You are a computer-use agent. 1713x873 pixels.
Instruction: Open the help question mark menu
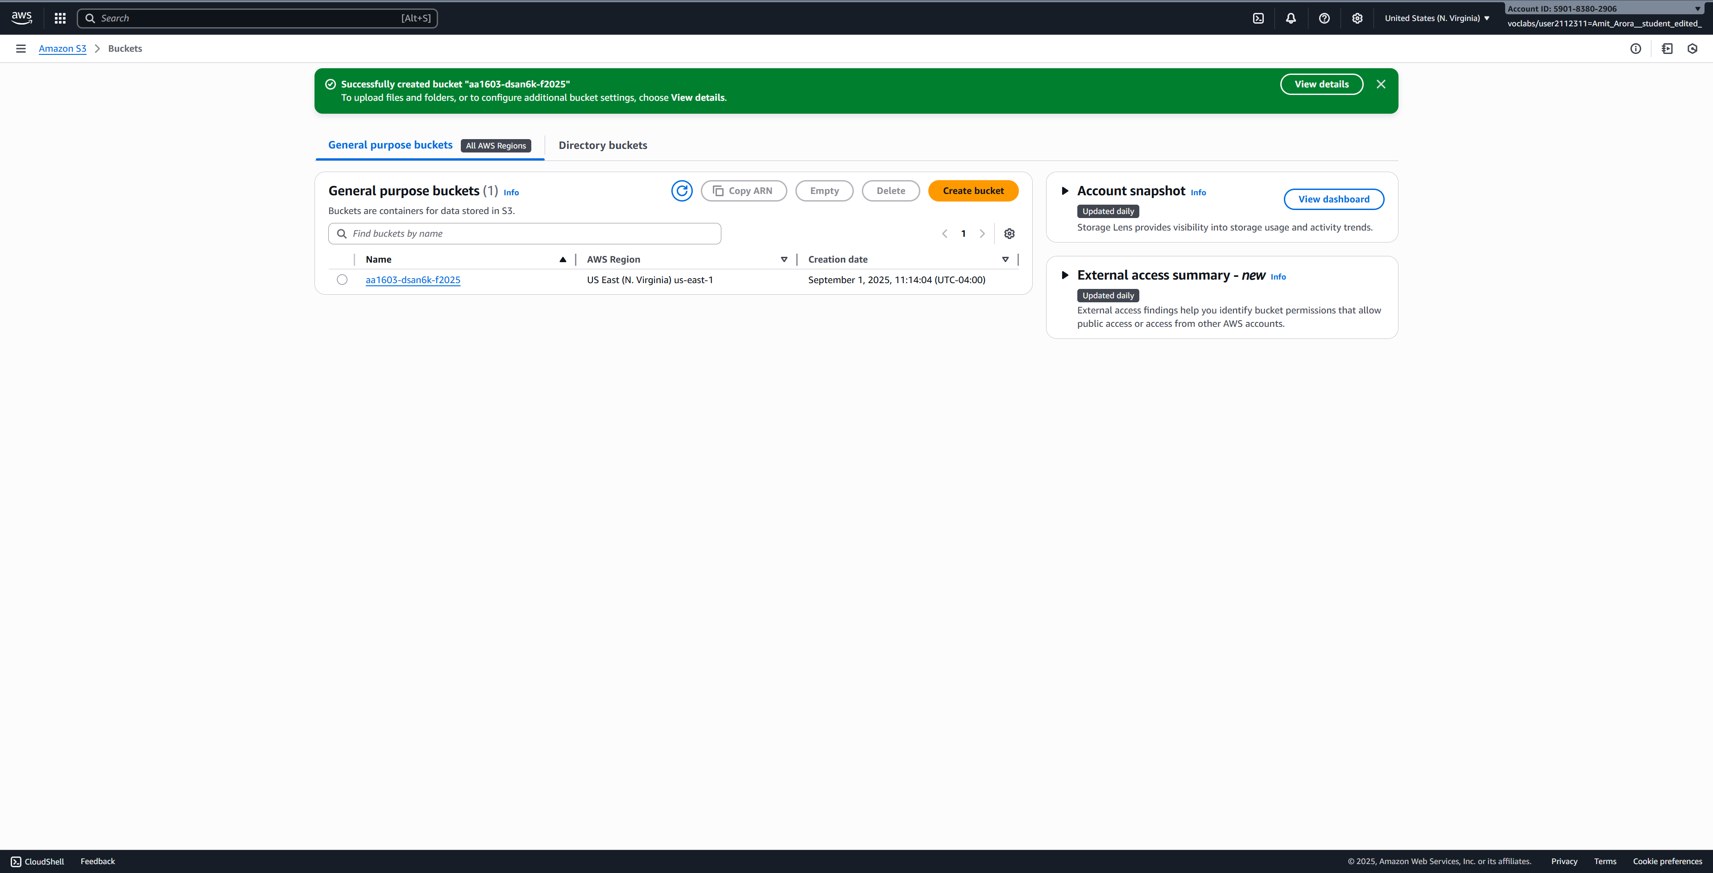click(x=1324, y=18)
